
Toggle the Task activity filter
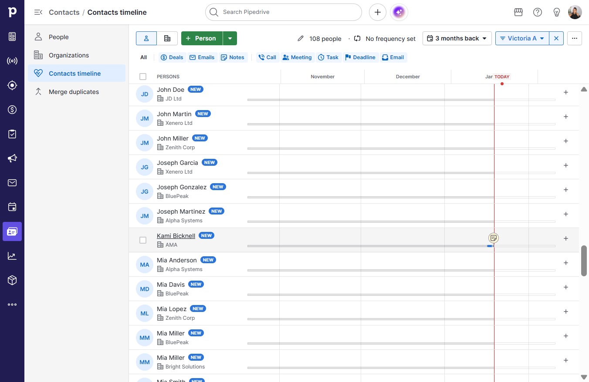point(328,57)
